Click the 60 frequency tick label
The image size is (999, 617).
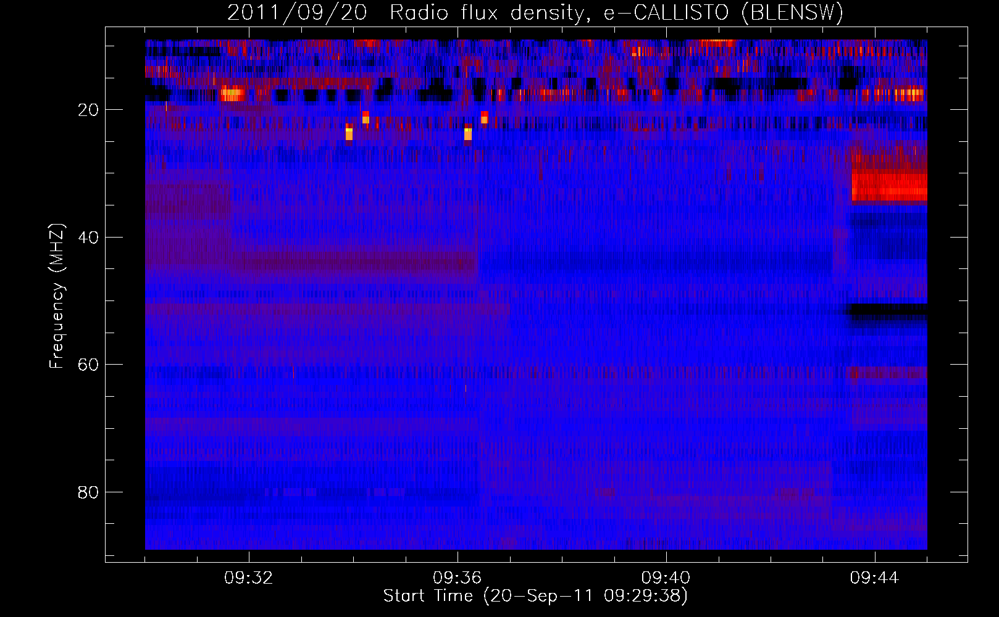pyautogui.click(x=89, y=365)
